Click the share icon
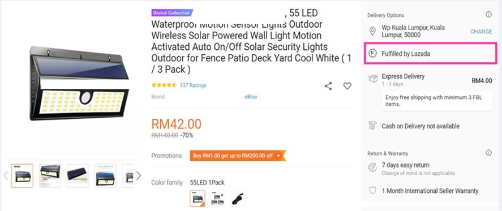The height and width of the screenshot is (211, 502). pos(328,86)
